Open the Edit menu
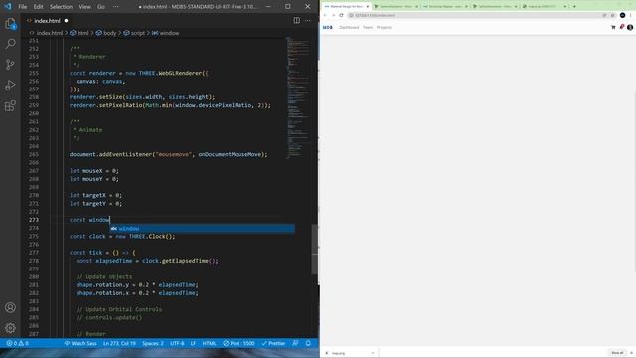The image size is (636, 358). click(x=38, y=7)
